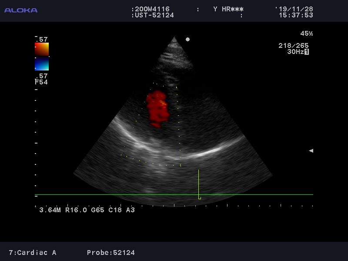
Task: Click the sector apex at top of scan
Action: [174, 39]
